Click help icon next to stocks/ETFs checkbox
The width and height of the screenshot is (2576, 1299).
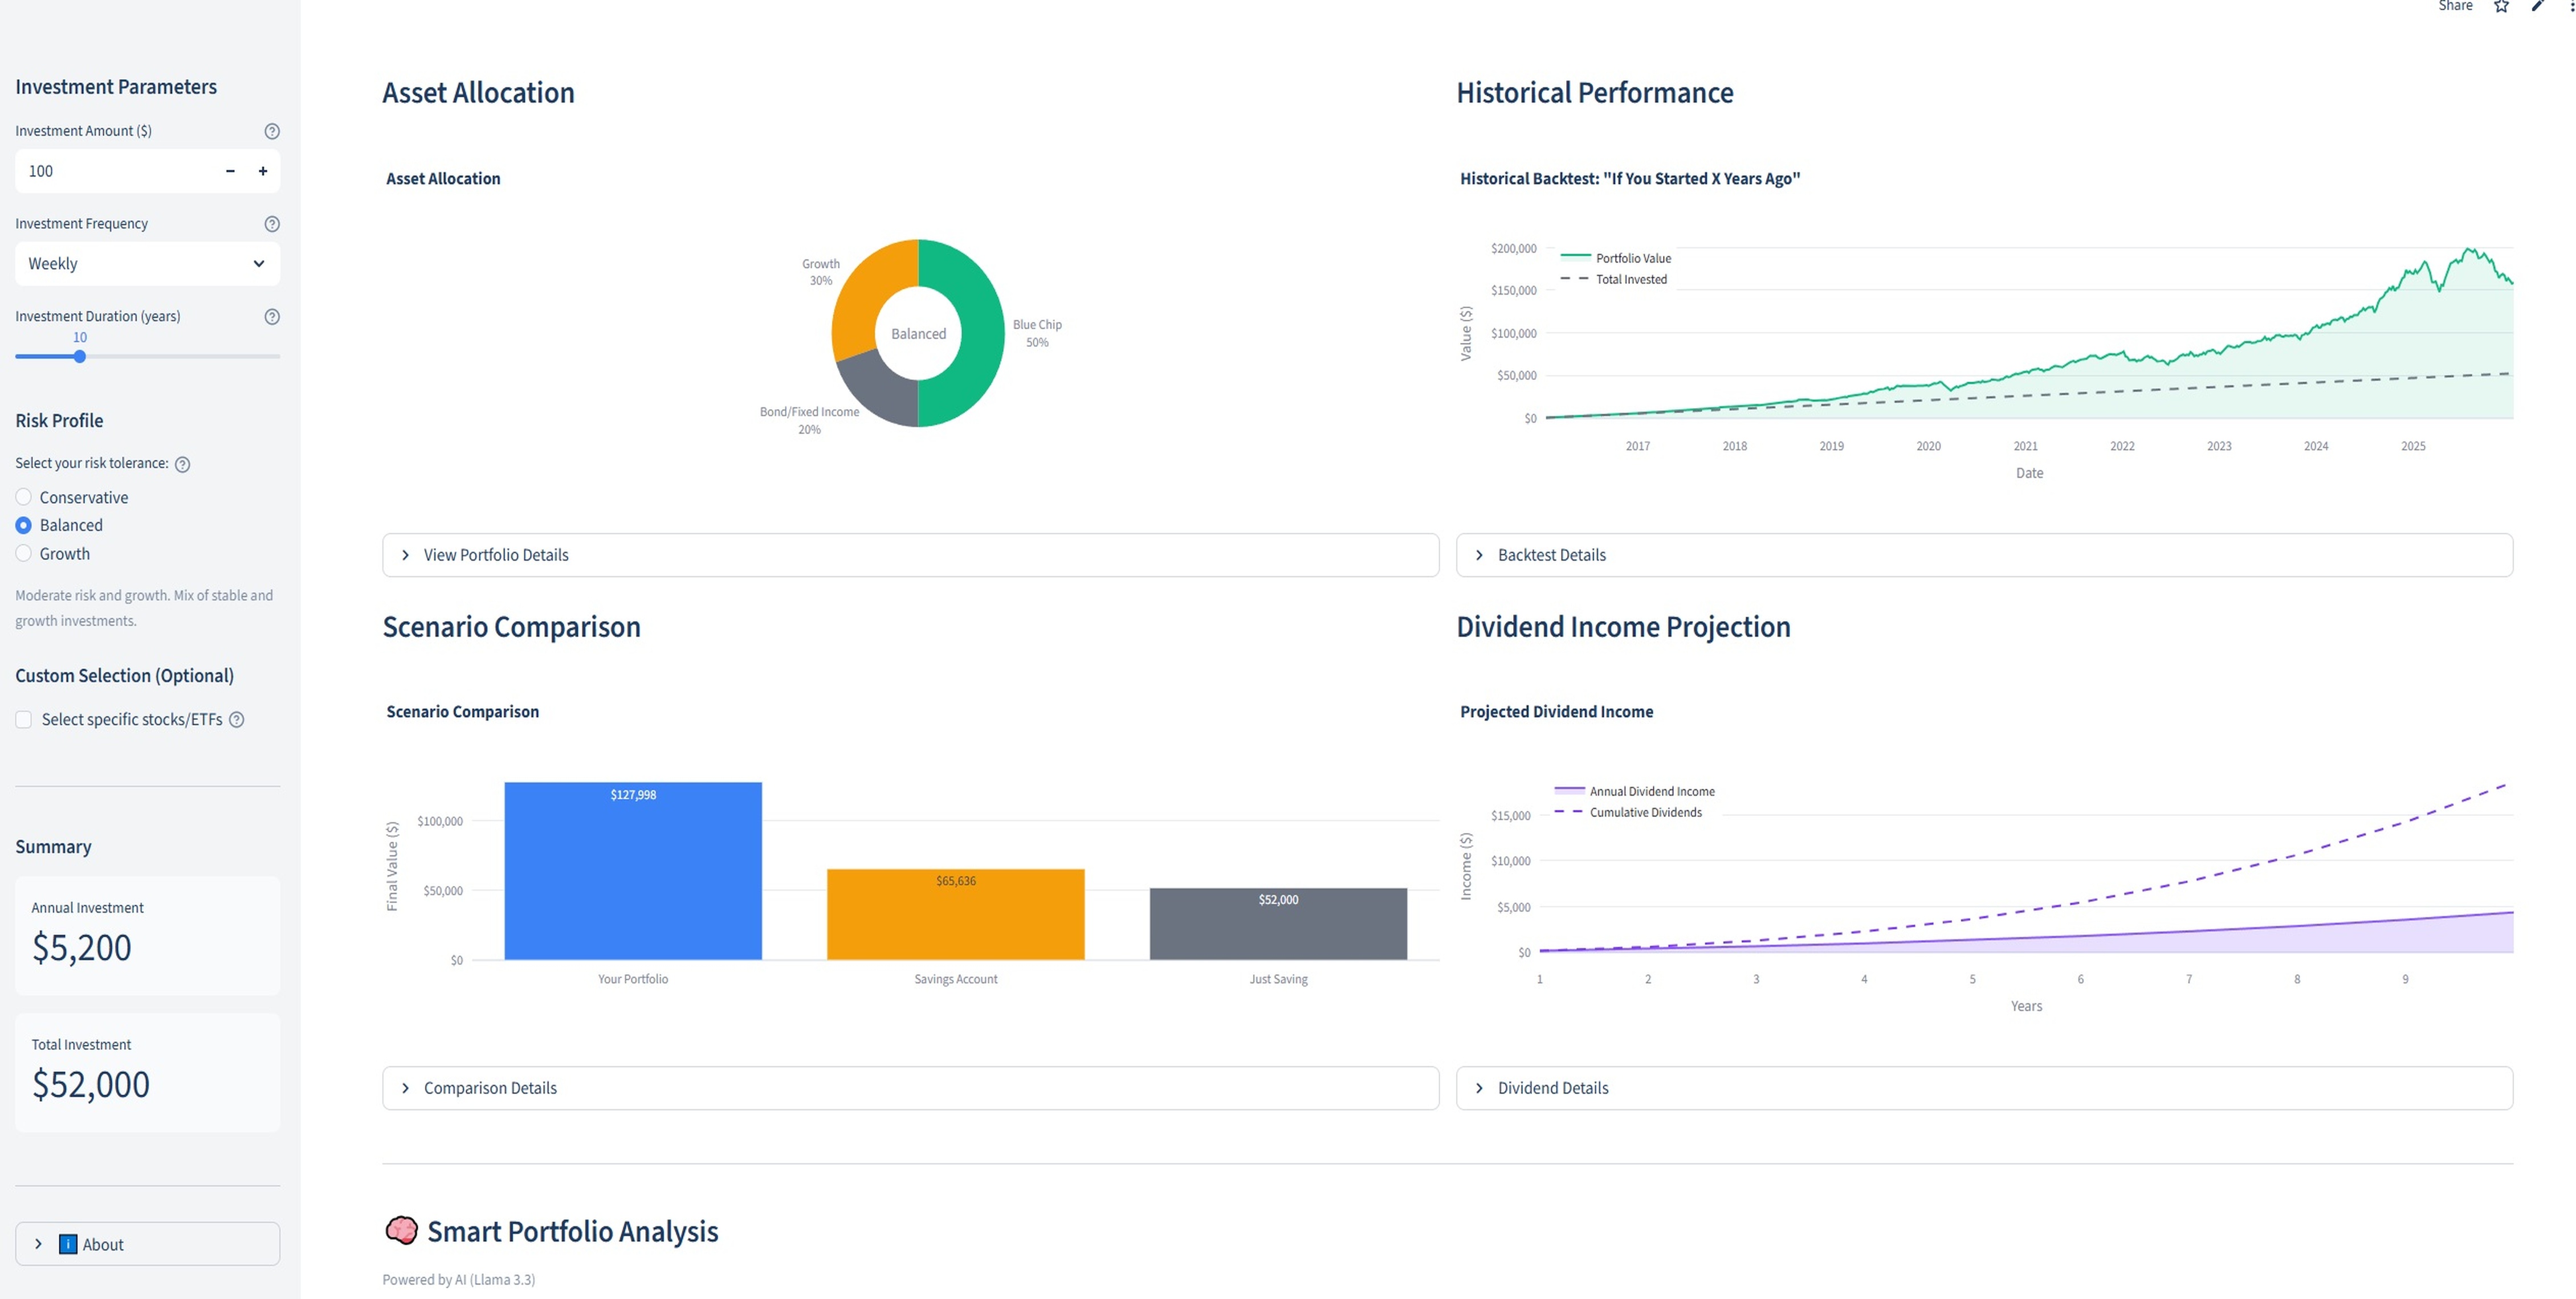(237, 720)
